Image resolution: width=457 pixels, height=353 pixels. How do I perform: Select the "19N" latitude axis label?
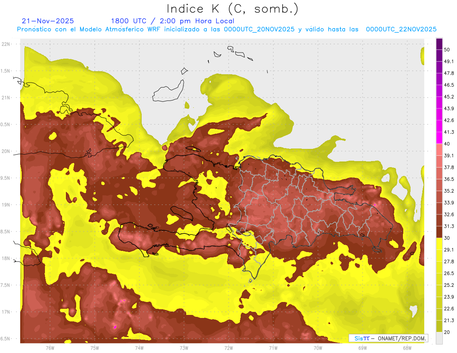(6, 205)
